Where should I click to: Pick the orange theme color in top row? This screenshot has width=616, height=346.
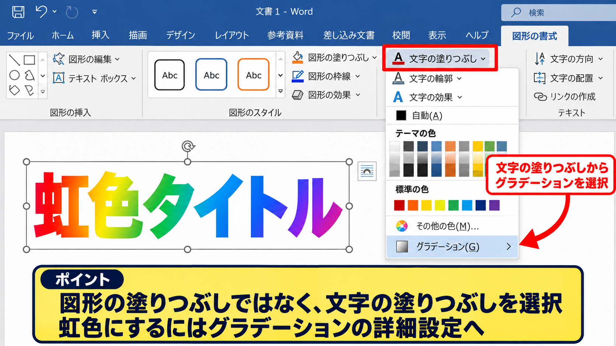point(450,146)
